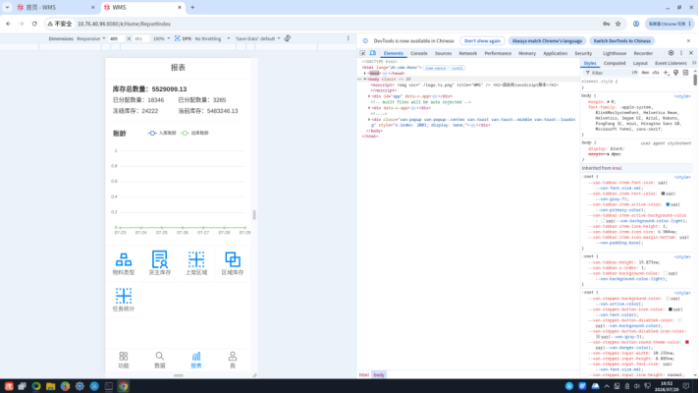The image size is (699, 393).
Task: Select the 报表 chart tab in bottom bar
Action: (196, 360)
